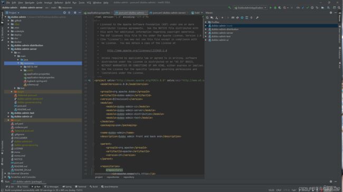Click the Search Everywhere magnifier icon

pos(339,8)
